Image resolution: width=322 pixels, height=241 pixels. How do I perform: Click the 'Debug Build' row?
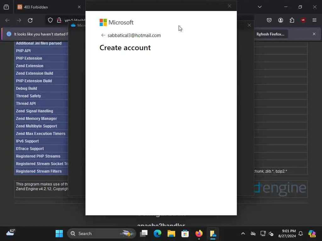tap(41, 88)
